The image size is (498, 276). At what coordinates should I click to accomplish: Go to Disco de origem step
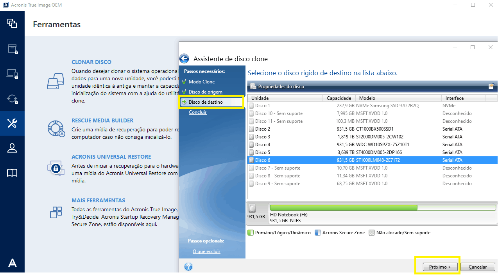[x=206, y=92]
